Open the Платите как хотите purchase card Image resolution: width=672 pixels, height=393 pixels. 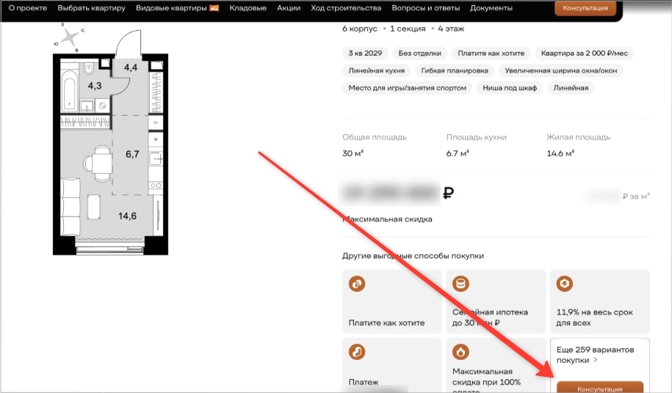tap(392, 301)
